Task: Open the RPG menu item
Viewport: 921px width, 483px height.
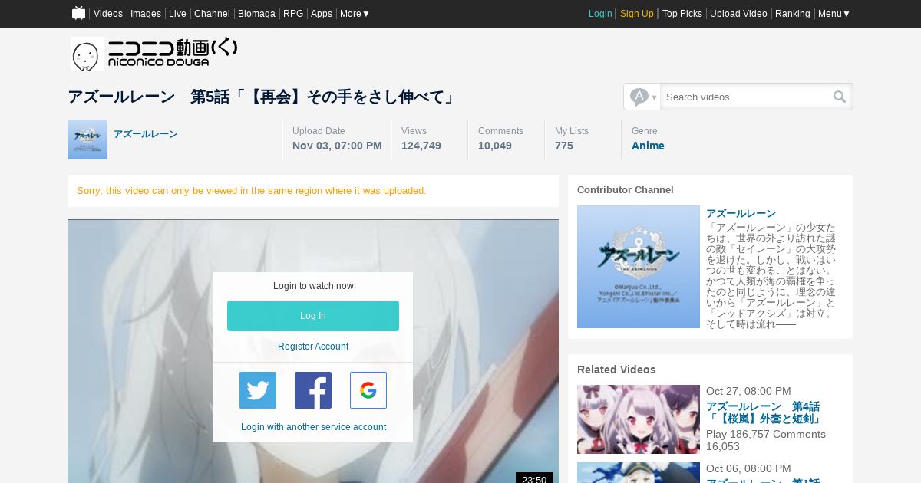Action: click(293, 14)
